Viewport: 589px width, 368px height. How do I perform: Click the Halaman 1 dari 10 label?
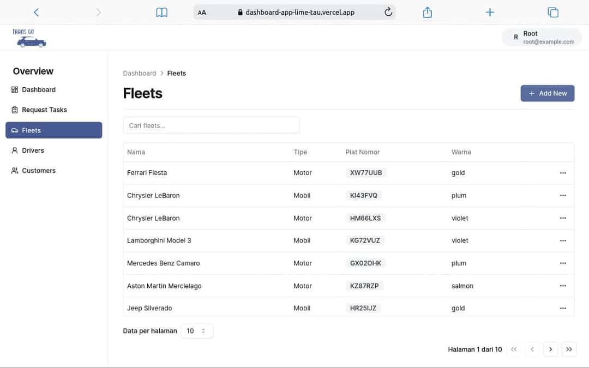475,349
